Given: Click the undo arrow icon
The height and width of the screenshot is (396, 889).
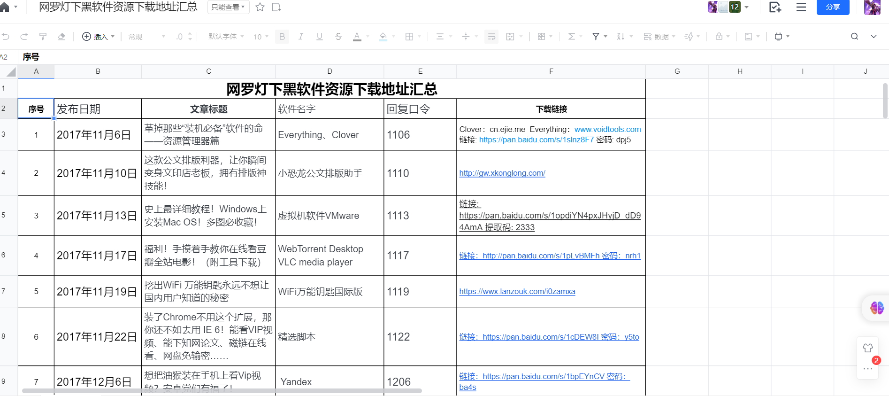Looking at the screenshot, I should click(6, 37).
